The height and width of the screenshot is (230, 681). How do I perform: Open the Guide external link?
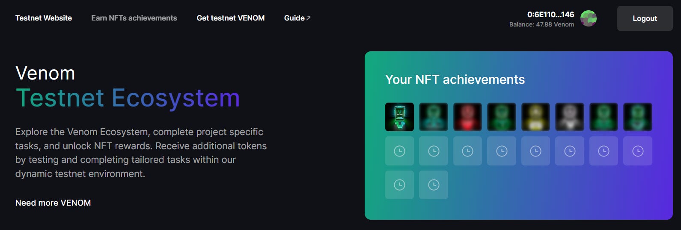tap(297, 18)
